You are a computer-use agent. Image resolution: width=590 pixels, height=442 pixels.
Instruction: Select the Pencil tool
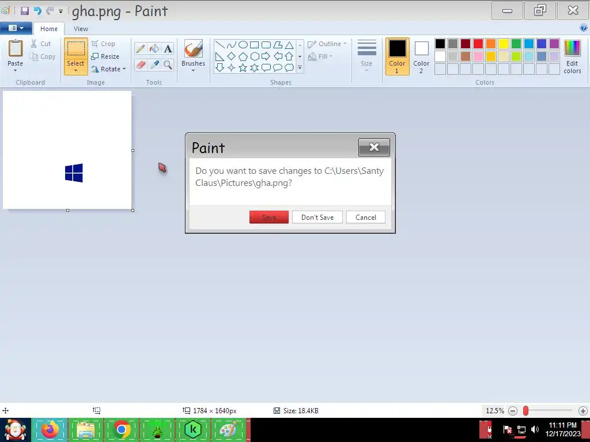point(141,48)
